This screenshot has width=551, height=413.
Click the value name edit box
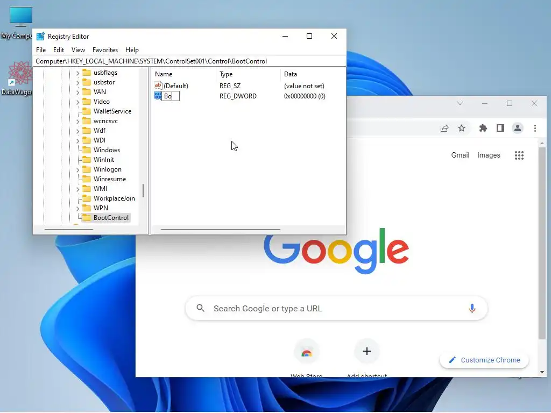171,96
